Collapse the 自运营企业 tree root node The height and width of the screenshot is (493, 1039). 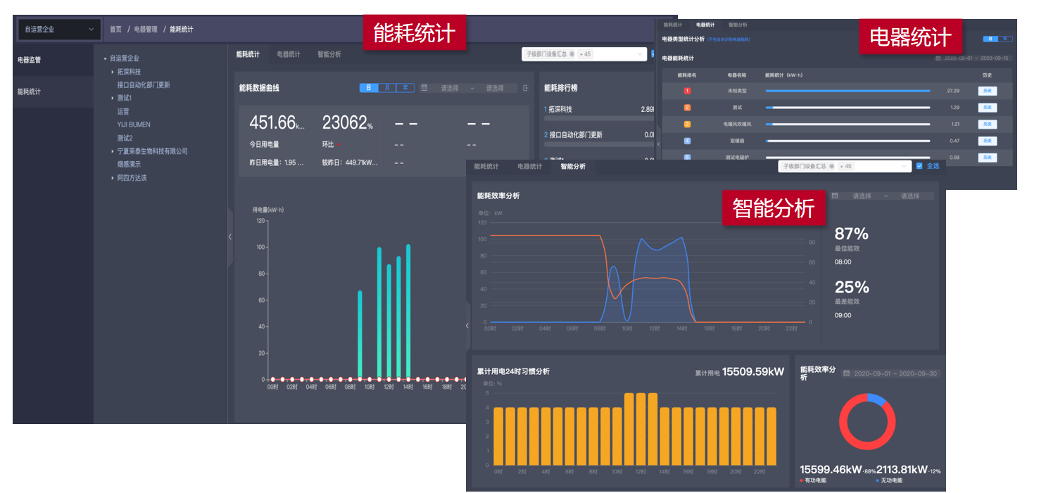(x=105, y=58)
